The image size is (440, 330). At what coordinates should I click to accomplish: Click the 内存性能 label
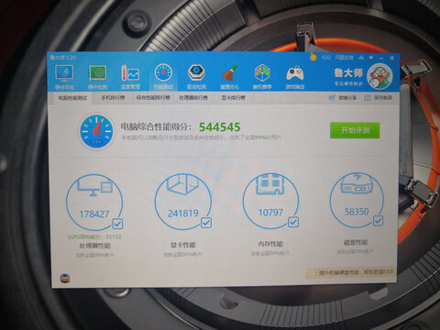(270, 244)
